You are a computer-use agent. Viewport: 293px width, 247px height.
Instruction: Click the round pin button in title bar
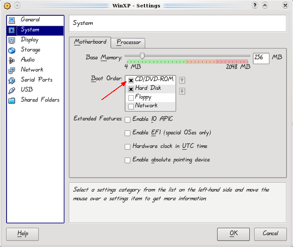point(17,6)
